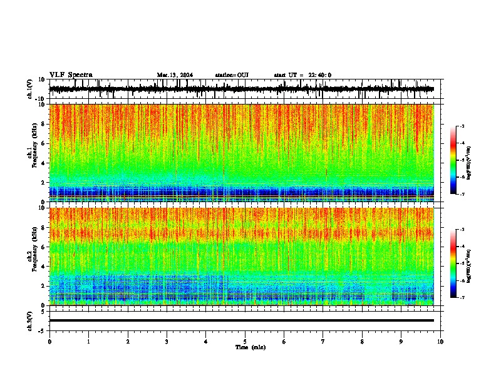Click the time axis tick label "9"
This screenshot has height=383, width=496.
(x=401, y=342)
